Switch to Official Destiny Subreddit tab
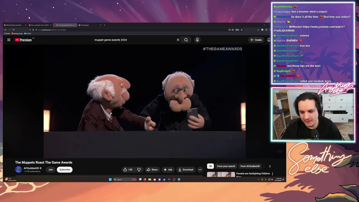This screenshot has width=359, height=202. [14, 25]
